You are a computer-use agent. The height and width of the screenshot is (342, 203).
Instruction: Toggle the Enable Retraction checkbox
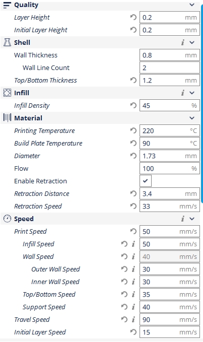[x=146, y=181]
